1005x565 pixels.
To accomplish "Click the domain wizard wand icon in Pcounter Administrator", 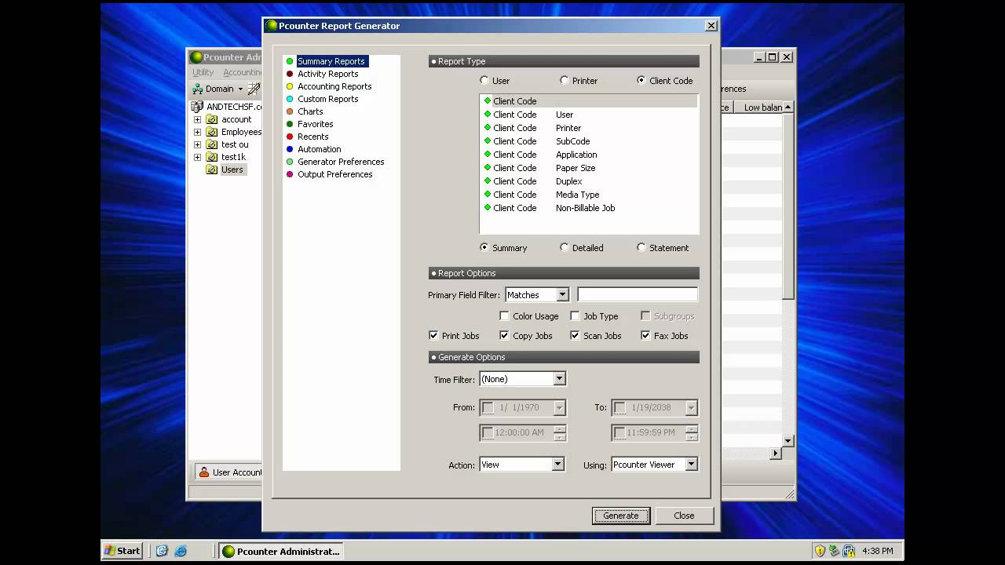I will click(254, 89).
